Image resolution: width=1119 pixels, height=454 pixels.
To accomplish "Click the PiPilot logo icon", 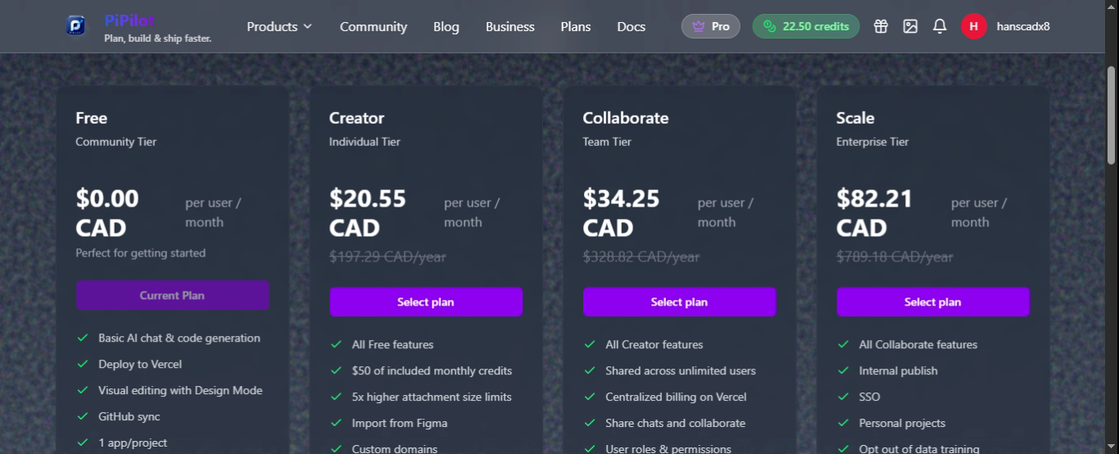I will [x=75, y=26].
